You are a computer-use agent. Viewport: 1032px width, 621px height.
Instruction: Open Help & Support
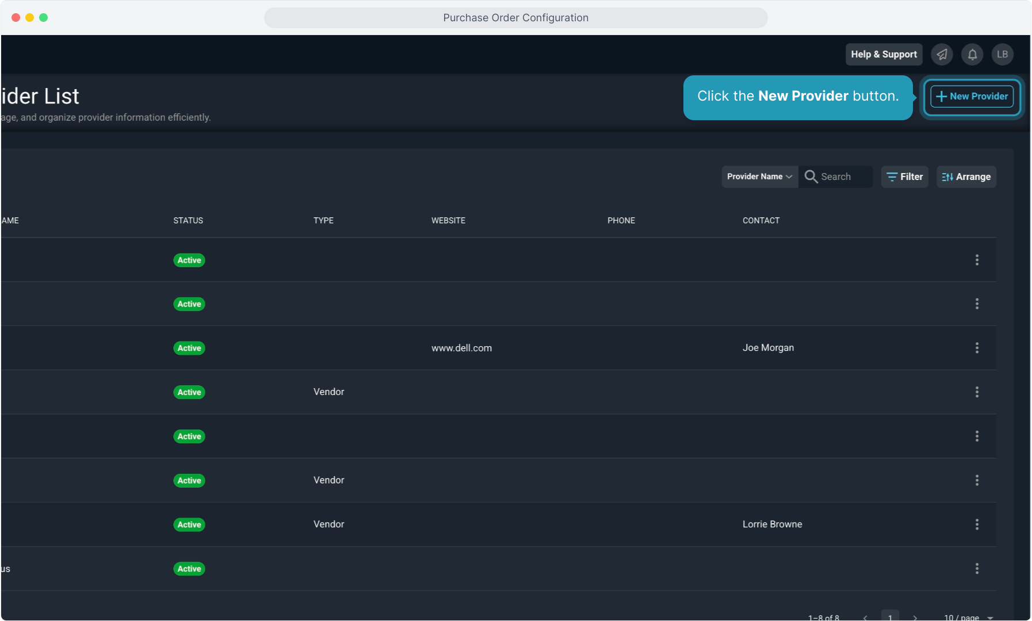click(x=884, y=55)
